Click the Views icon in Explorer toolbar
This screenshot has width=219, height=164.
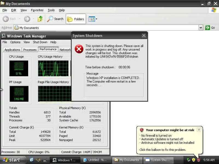pyautogui.click(x=92, y=19)
